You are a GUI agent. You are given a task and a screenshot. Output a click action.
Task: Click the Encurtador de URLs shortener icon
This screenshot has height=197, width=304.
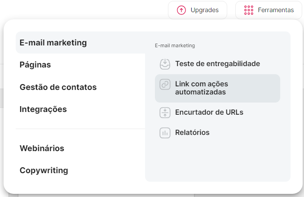point(165,112)
